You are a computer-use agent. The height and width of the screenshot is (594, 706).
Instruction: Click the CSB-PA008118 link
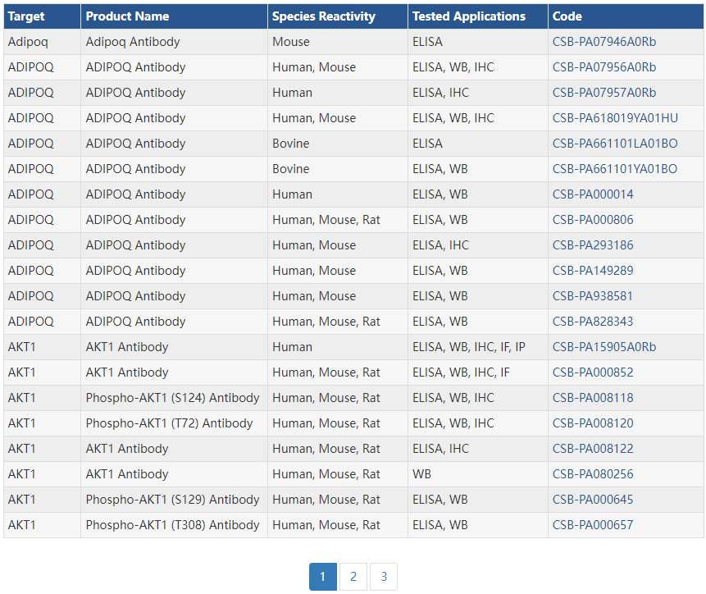(593, 398)
